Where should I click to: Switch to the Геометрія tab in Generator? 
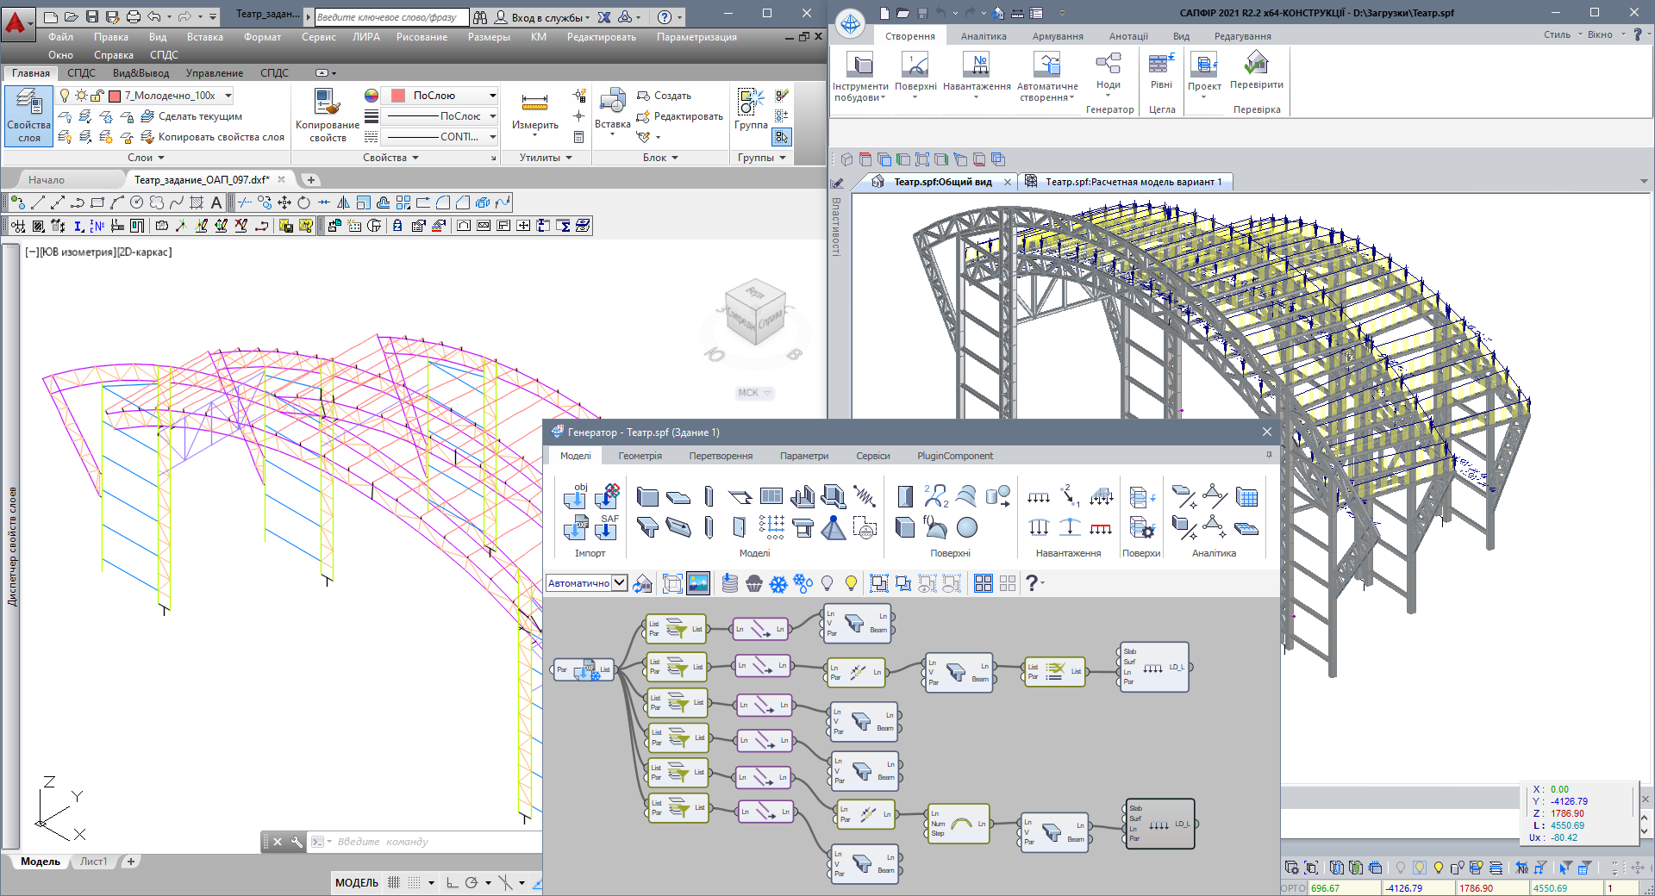(640, 456)
